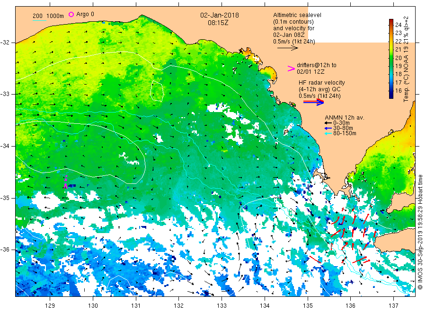Click the 'HF radar velocity' legend text
The height and width of the screenshot is (312, 426).
click(x=322, y=82)
